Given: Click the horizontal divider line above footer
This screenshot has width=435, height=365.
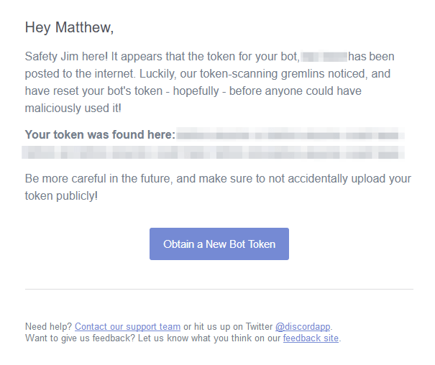Looking at the screenshot, I should [x=219, y=289].
